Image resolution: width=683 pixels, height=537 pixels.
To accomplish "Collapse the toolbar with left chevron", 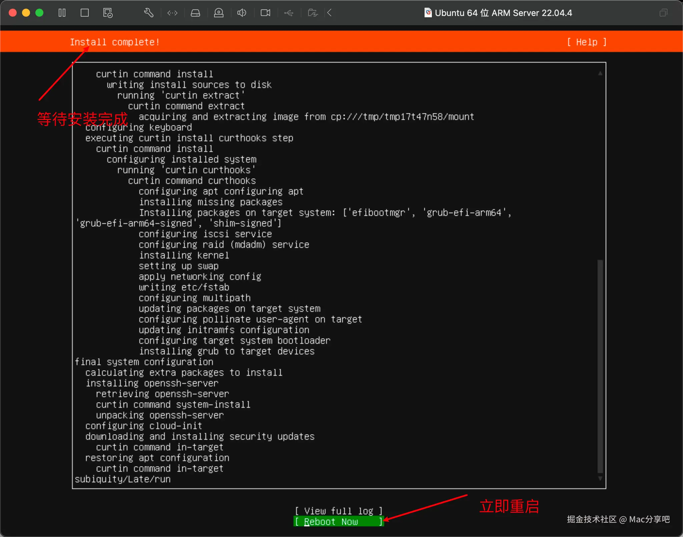I will (329, 13).
